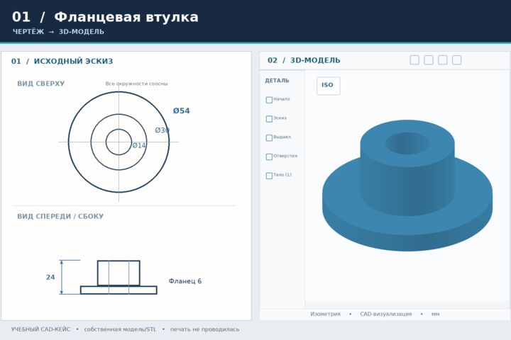This screenshot has height=340, width=511.
Task: Click the Ø30 diameter label
Action: tap(162, 130)
